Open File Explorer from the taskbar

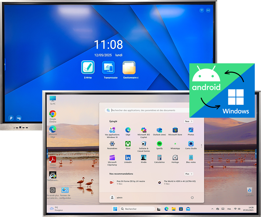coord(174,209)
